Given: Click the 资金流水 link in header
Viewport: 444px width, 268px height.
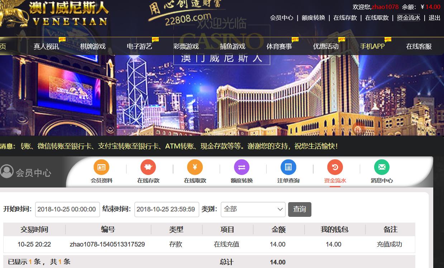Looking at the screenshot, I should coord(409,18).
